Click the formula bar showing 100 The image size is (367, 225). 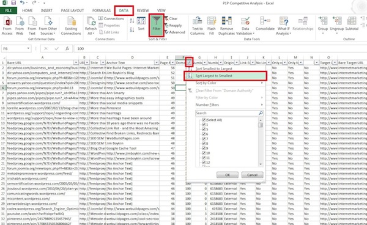[220, 49]
